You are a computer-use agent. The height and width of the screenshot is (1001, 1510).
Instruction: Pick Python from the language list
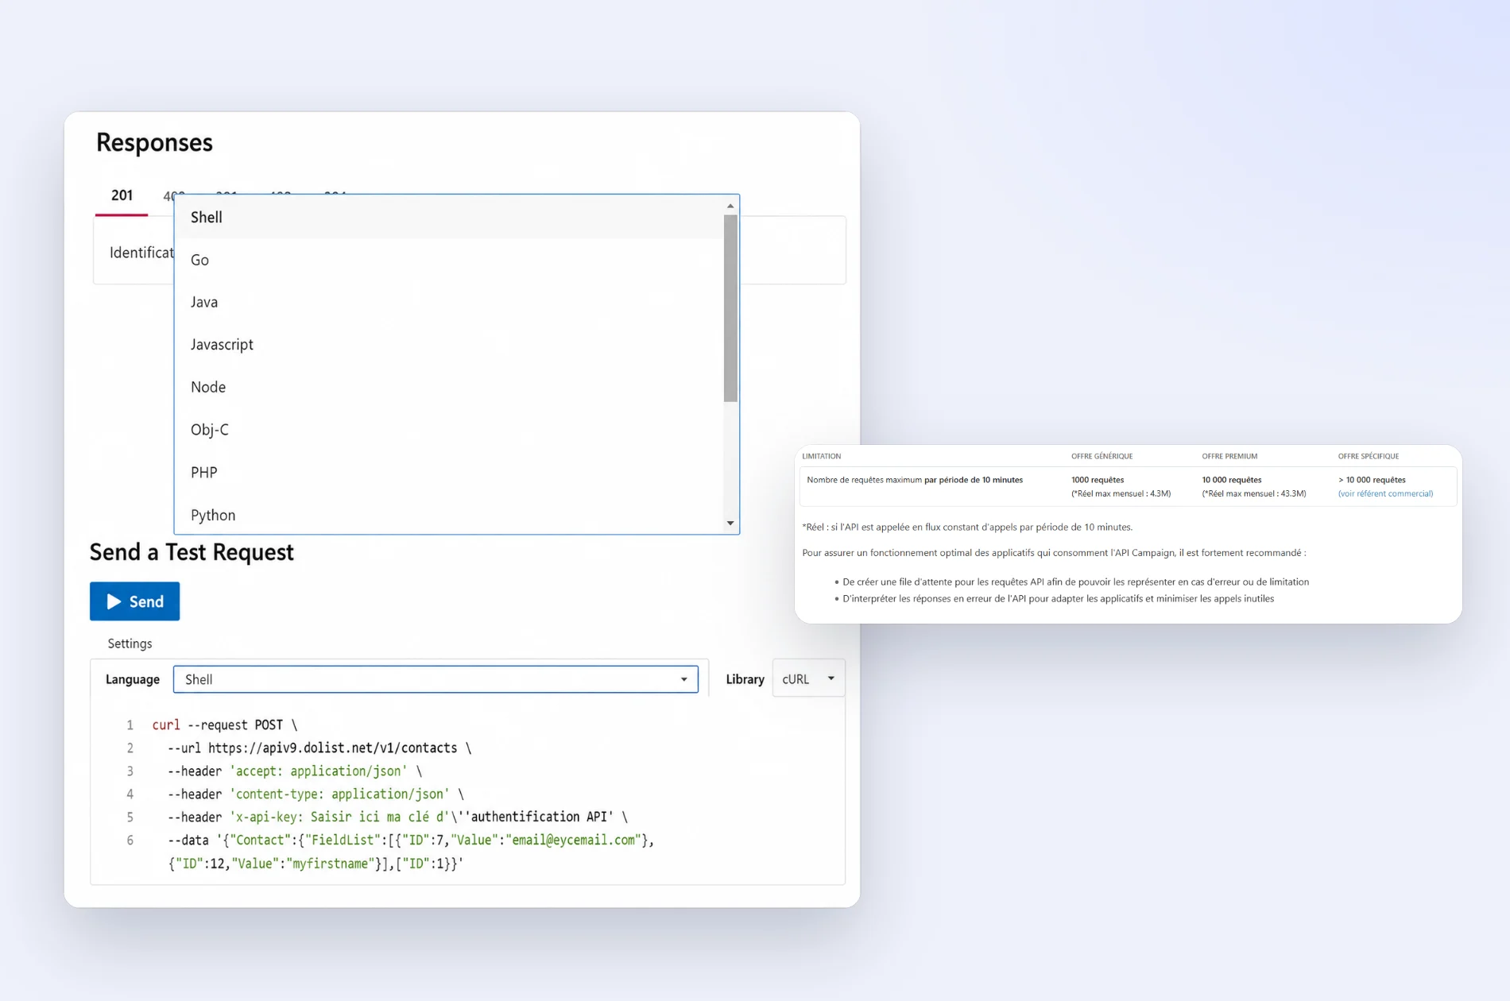[449, 514]
